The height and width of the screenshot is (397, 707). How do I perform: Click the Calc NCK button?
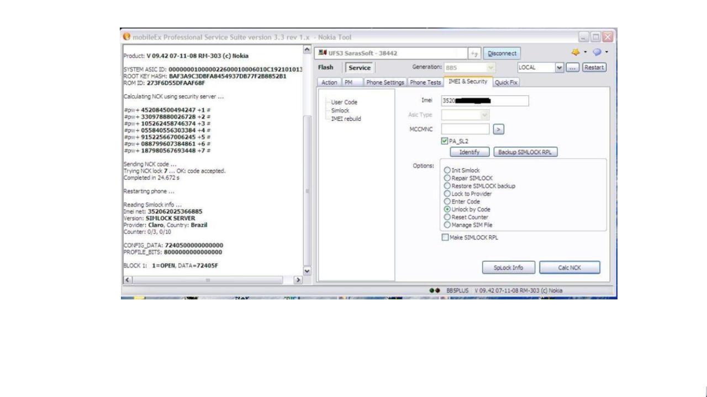pyautogui.click(x=569, y=268)
